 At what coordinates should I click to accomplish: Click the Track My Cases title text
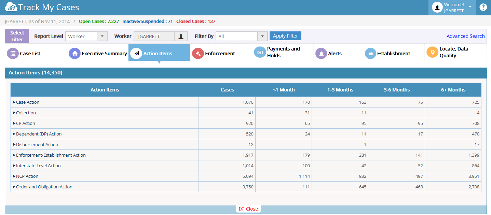pos(49,7)
